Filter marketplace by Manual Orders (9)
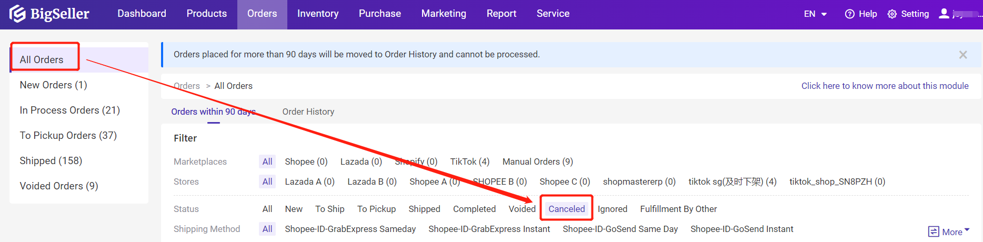The image size is (983, 242). pyautogui.click(x=538, y=162)
